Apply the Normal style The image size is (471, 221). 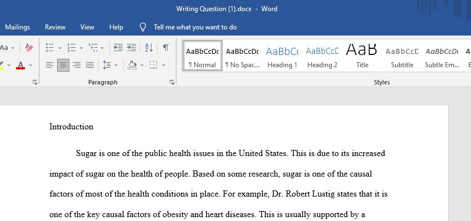pyautogui.click(x=202, y=56)
